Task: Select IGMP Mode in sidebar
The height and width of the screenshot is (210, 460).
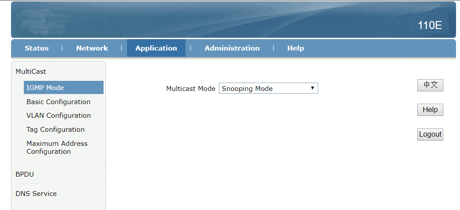Action: coord(63,87)
